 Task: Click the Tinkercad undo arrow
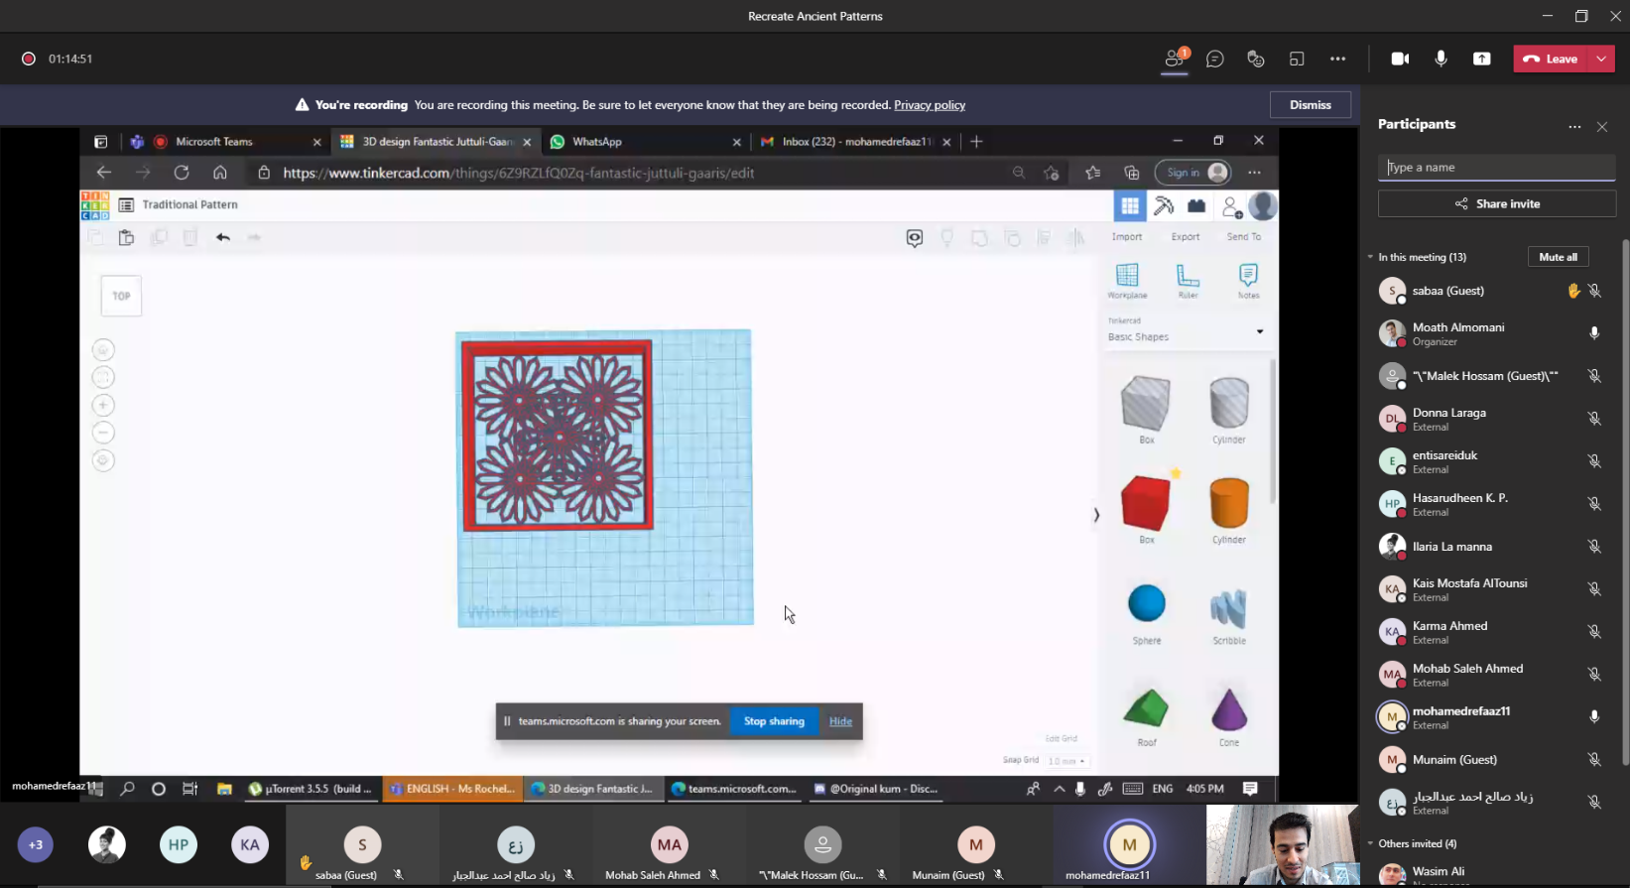coord(222,237)
